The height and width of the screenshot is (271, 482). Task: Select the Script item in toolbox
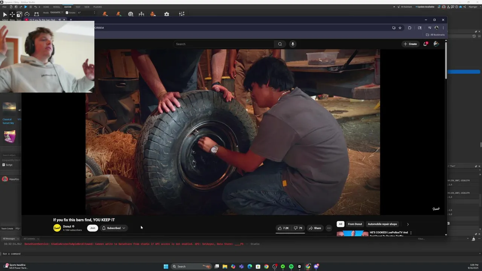coord(8,165)
